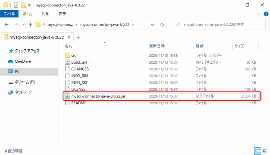Open the src folder icon
Image resolution: width=270 pixels, height=155 pixels.
(68, 55)
